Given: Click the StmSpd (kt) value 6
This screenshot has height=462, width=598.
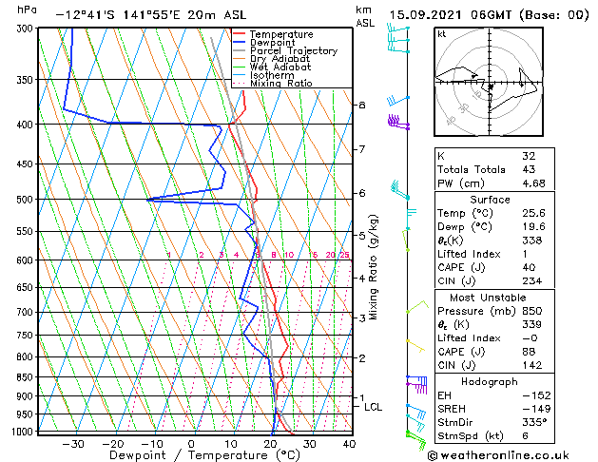Looking at the screenshot, I should pyautogui.click(x=525, y=436).
